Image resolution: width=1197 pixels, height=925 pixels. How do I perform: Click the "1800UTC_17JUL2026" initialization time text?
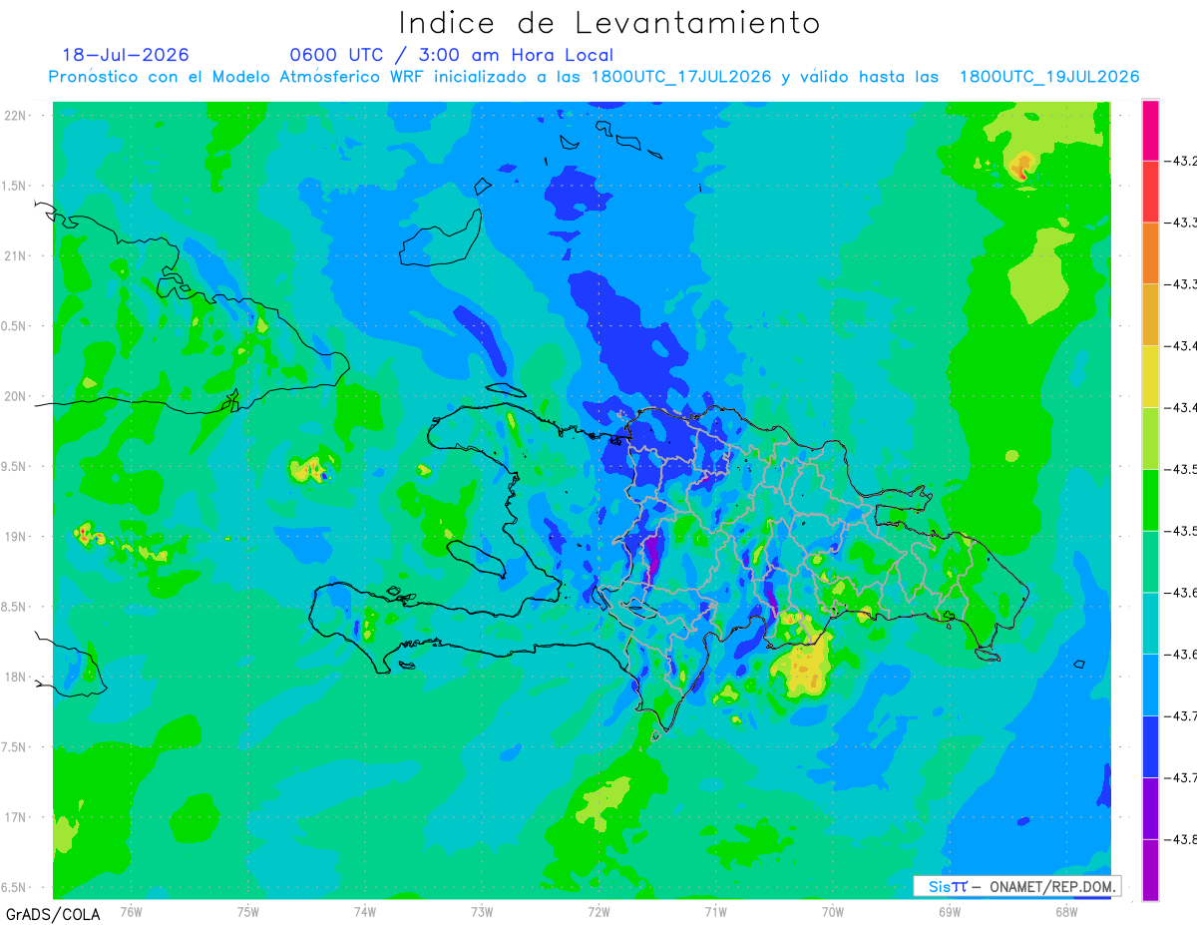pos(681,77)
